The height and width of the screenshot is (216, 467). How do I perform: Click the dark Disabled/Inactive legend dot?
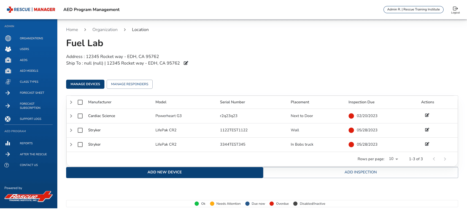[x=295, y=204]
